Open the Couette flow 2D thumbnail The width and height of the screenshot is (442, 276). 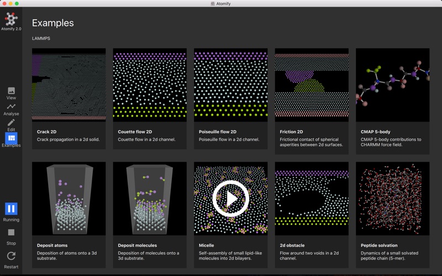point(150,85)
